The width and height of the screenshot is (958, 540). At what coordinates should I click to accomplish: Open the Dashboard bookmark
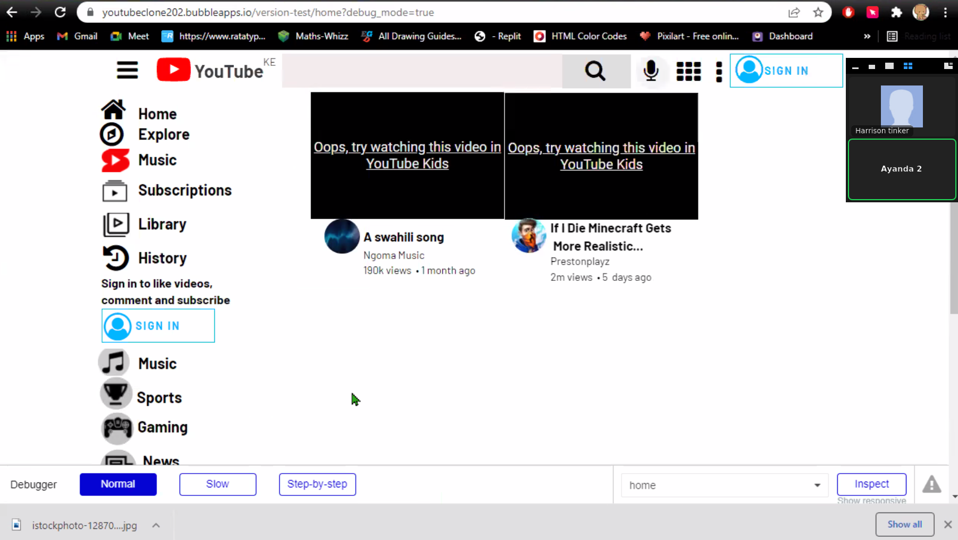point(783,36)
